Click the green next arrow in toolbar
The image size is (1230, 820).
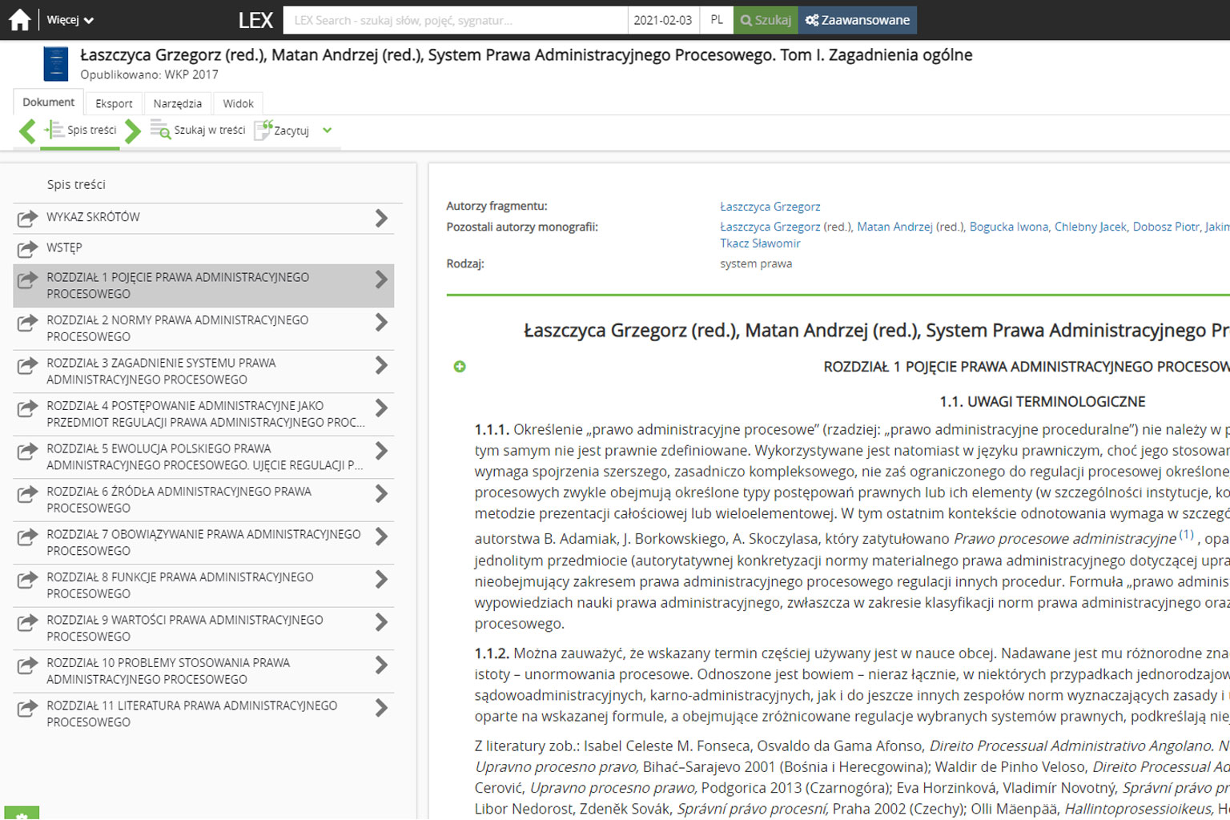(x=133, y=131)
